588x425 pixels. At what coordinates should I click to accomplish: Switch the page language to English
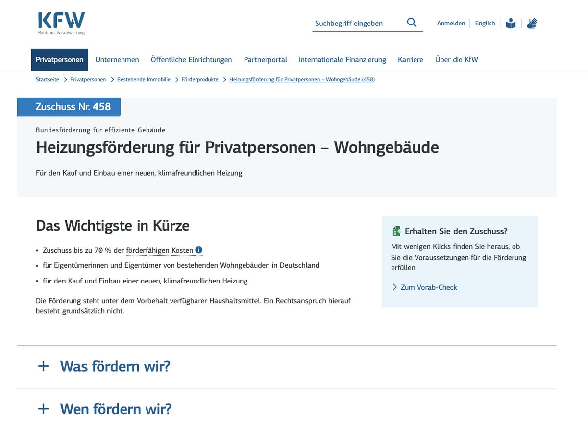pos(485,23)
